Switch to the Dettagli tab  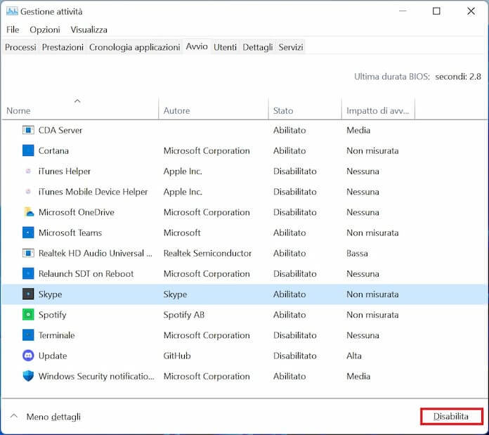(x=258, y=47)
